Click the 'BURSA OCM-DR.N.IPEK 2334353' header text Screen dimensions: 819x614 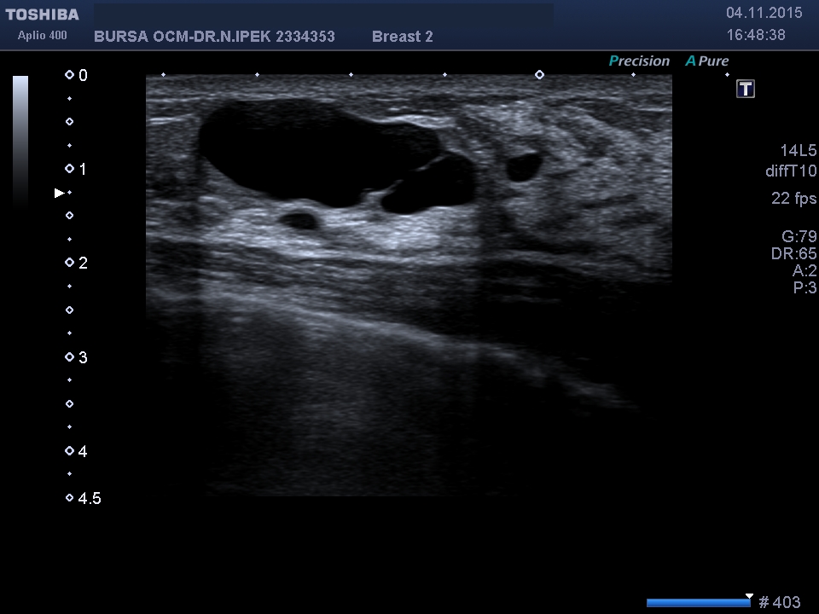pyautogui.click(x=214, y=37)
